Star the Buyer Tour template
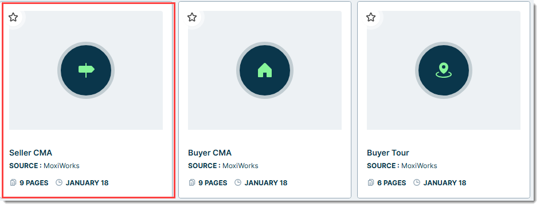This screenshot has height=207, width=540. (x=370, y=17)
